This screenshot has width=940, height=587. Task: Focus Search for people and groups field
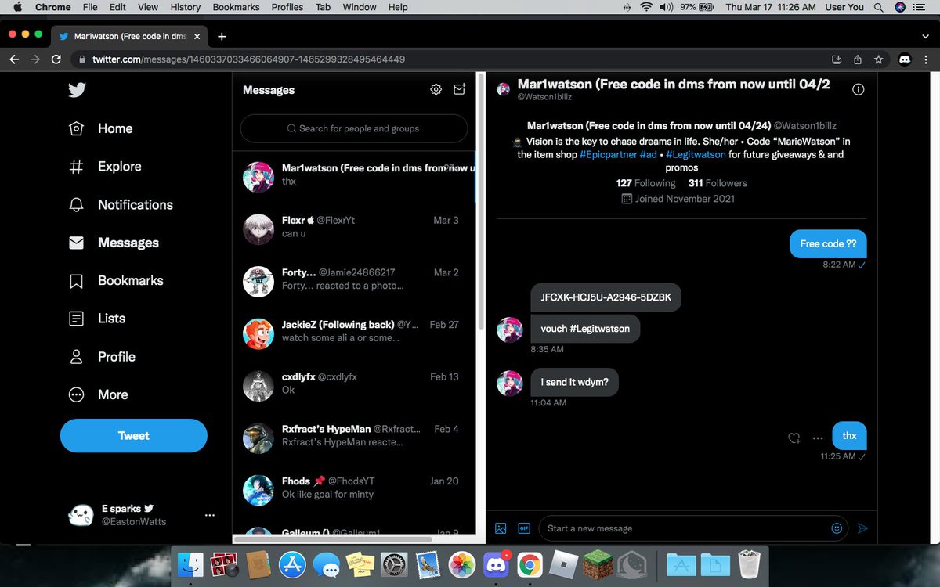(354, 128)
